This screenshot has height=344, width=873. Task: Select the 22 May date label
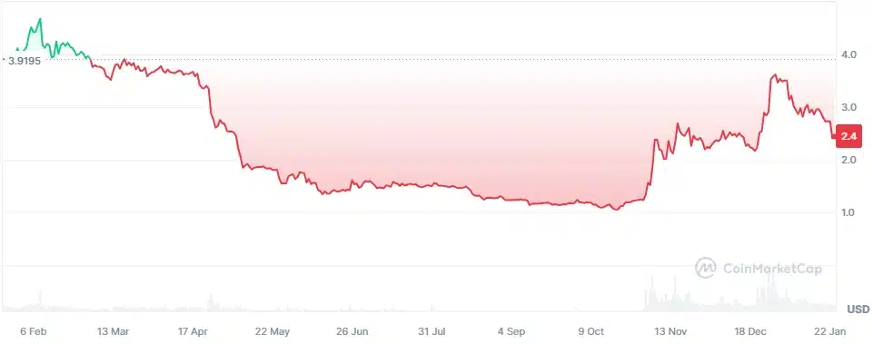coord(273,331)
